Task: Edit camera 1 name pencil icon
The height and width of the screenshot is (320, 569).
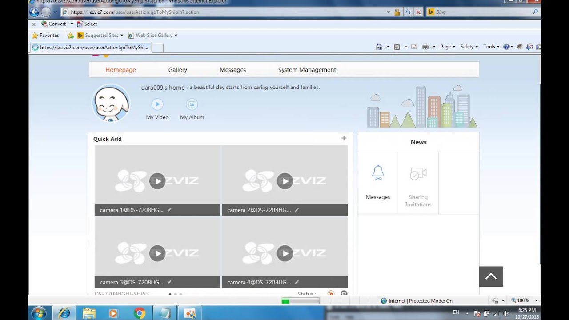Action: pos(169,210)
